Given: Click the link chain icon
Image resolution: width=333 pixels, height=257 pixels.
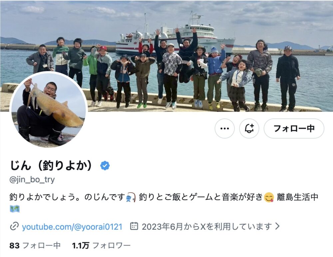Looking at the screenshot, I should [14, 226].
